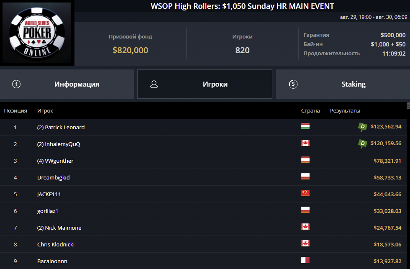This screenshot has height=269, width=410.
Task: Click InhalemyQuQ's Canada flag icon
Action: pos(305,143)
